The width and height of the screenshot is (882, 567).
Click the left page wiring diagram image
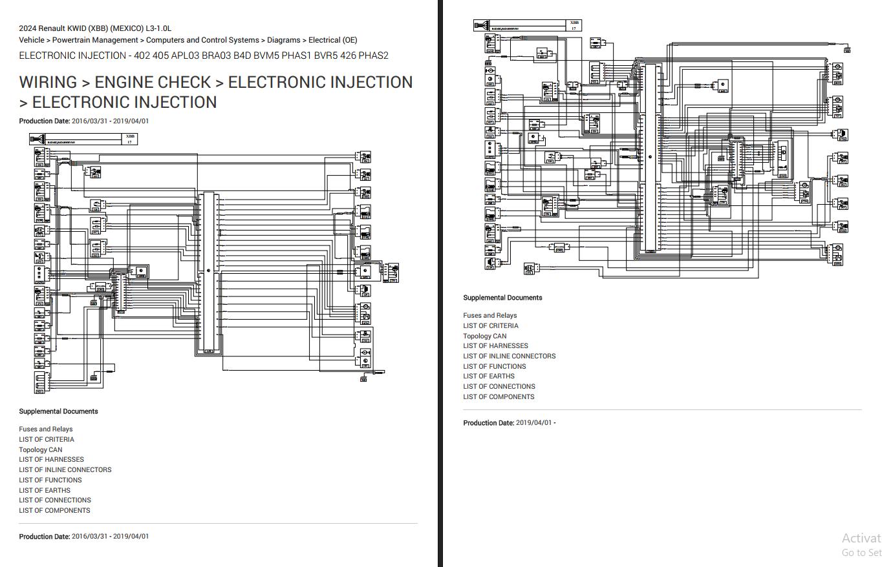[214, 263]
